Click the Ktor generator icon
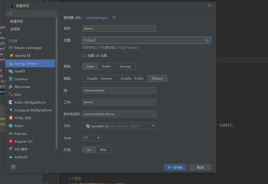This screenshot has height=184, width=268. (11, 94)
